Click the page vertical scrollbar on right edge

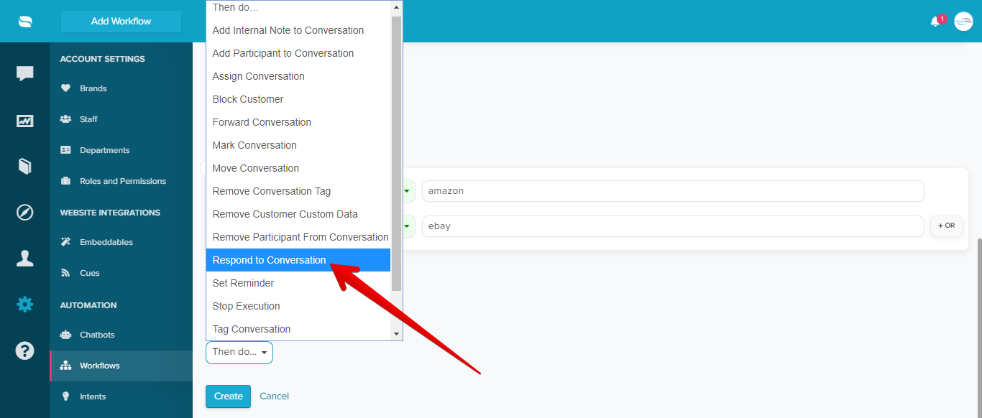978,329
